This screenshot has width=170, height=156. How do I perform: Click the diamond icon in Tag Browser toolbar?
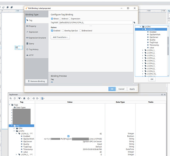(x=28, y=98)
